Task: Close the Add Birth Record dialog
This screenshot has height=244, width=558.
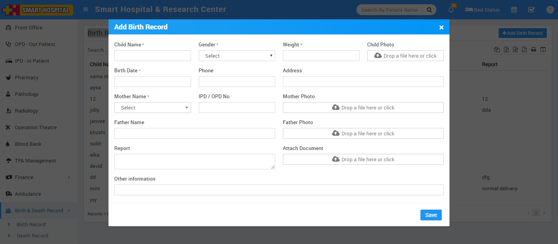Action: (x=441, y=27)
